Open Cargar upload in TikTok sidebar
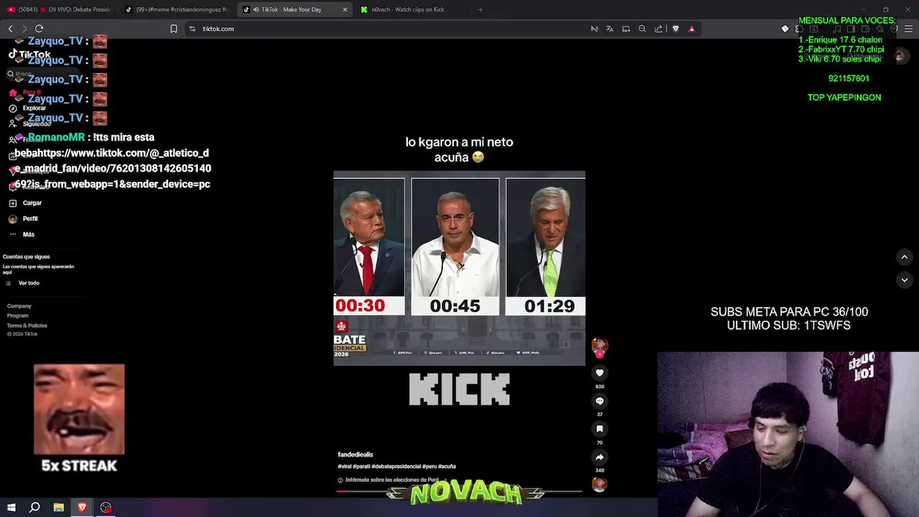 (x=26, y=203)
